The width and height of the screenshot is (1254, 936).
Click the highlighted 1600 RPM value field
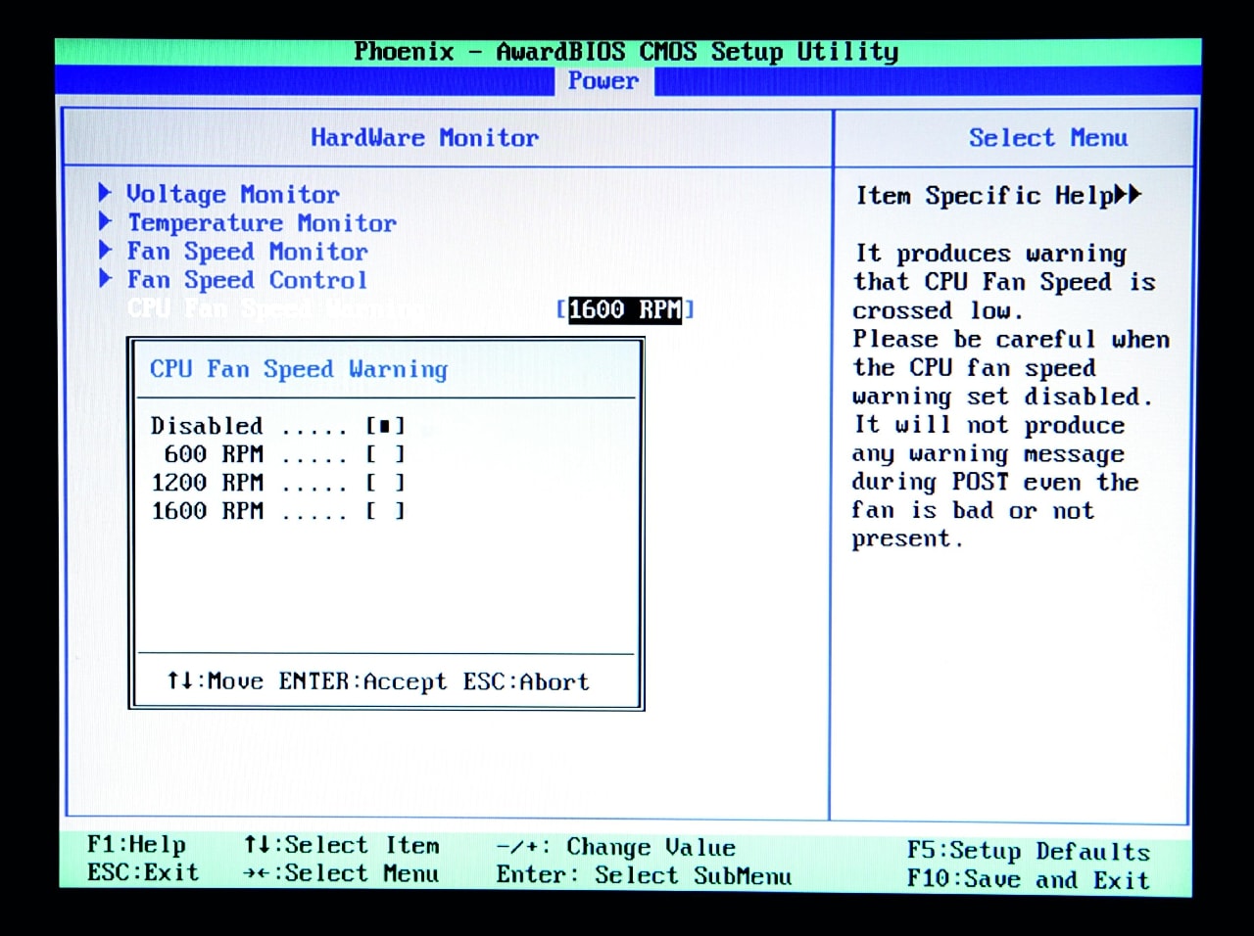click(624, 310)
